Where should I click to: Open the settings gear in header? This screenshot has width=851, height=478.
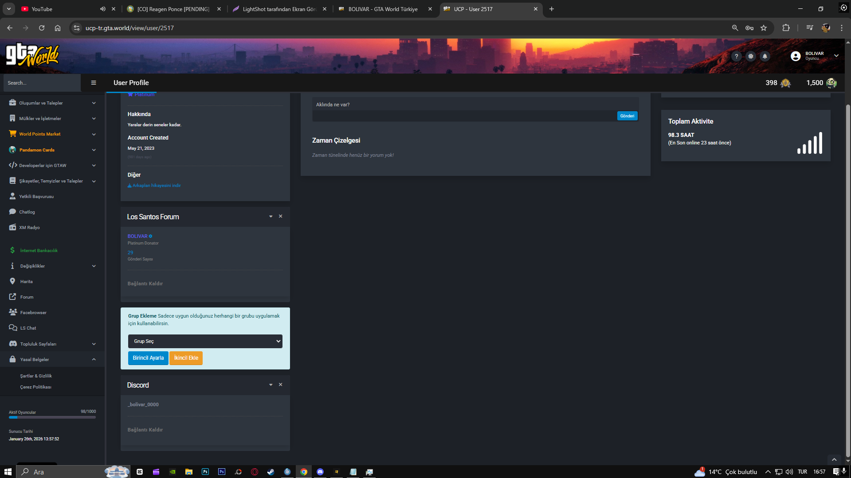tap(750, 56)
